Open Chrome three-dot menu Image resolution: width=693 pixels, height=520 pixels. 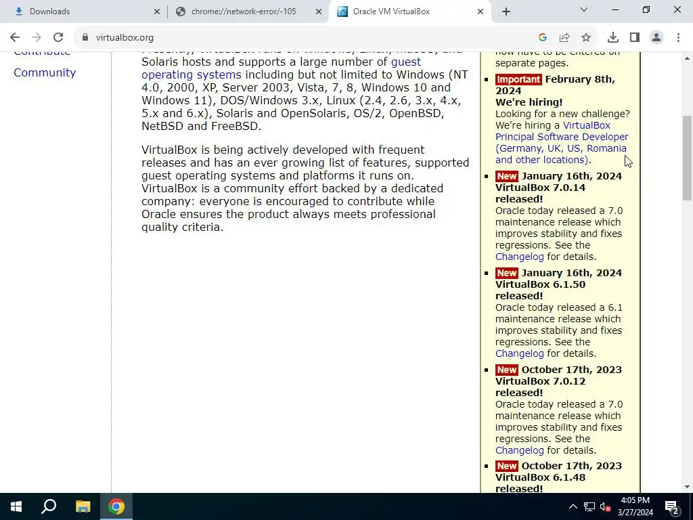678,38
